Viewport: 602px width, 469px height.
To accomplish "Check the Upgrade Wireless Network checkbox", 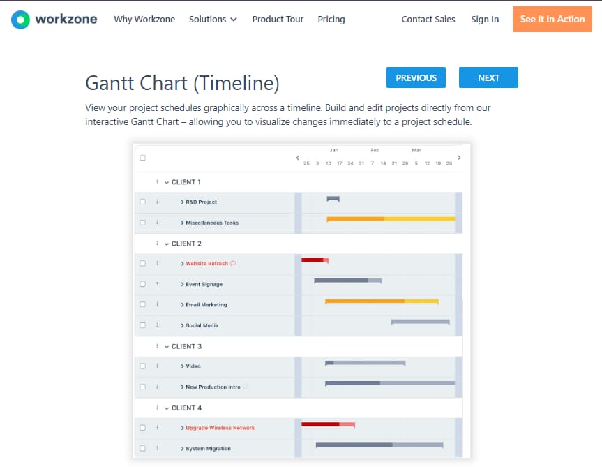I will [x=143, y=428].
